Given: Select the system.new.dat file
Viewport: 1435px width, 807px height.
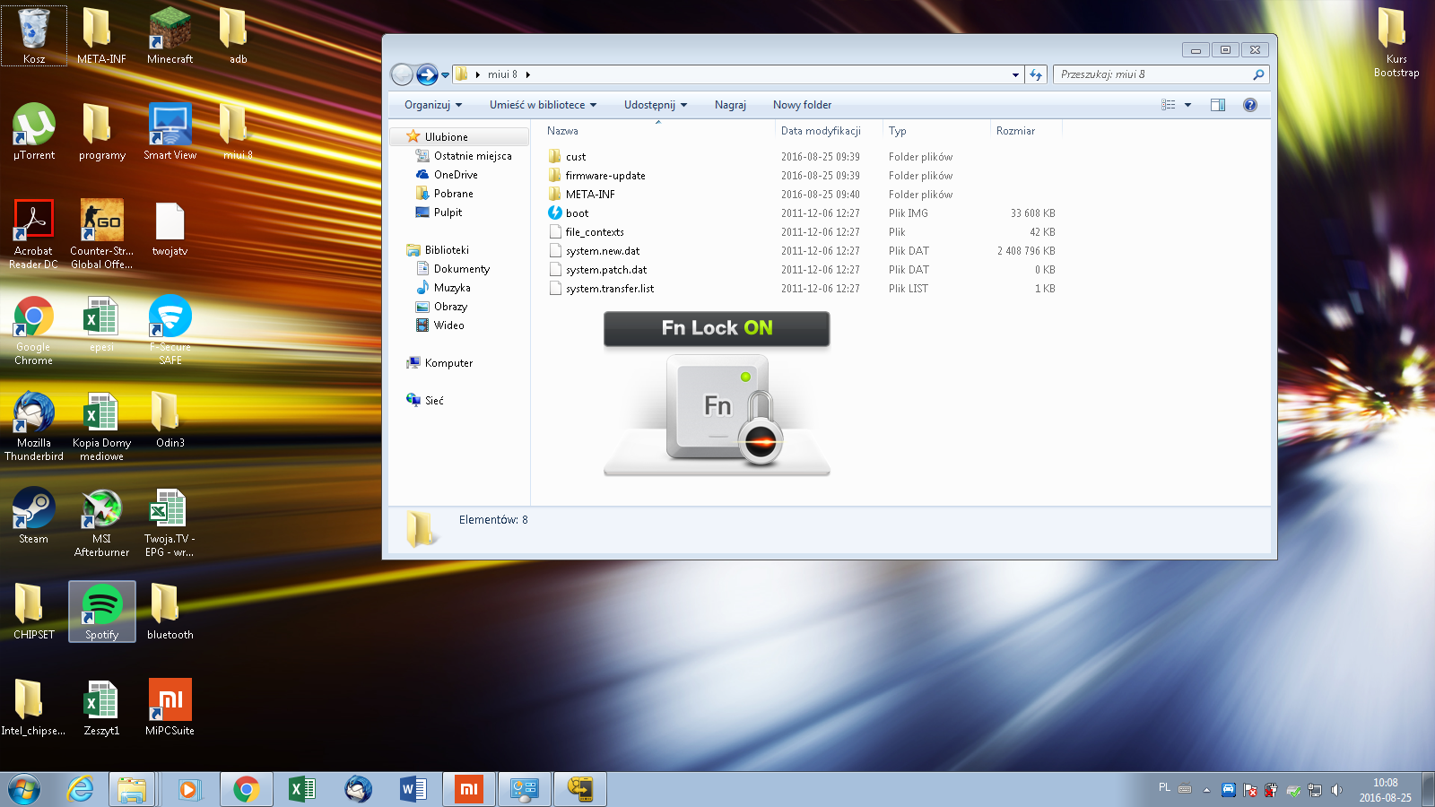Looking at the screenshot, I should coord(603,251).
